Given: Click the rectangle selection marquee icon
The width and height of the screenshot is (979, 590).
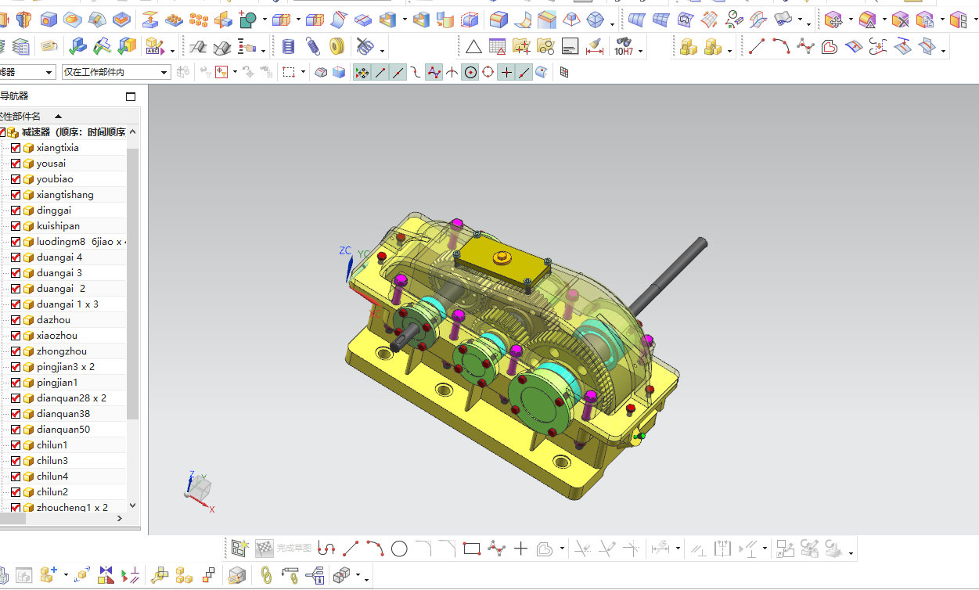Looking at the screenshot, I should pyautogui.click(x=289, y=72).
